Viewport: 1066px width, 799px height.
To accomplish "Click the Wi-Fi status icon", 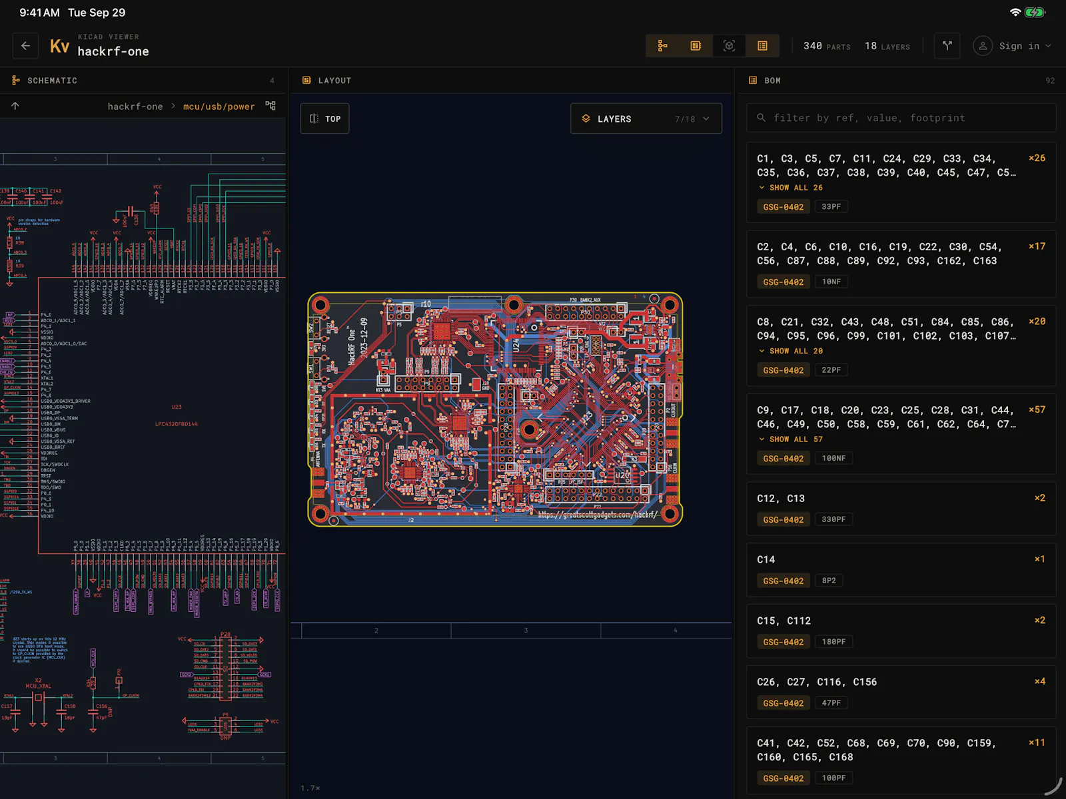I will coord(1015,13).
